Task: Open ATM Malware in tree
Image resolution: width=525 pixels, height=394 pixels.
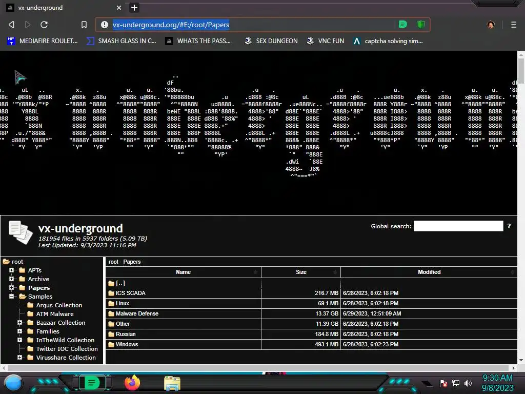Action: click(54, 314)
